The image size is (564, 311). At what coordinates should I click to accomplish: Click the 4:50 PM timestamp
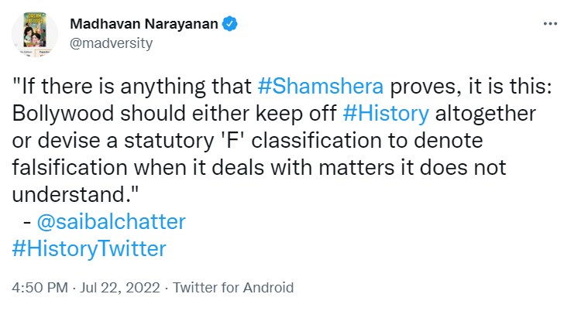(40, 288)
